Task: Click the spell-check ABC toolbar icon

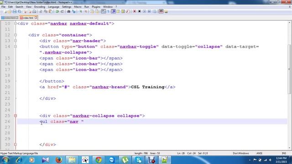Action: (161, 11)
